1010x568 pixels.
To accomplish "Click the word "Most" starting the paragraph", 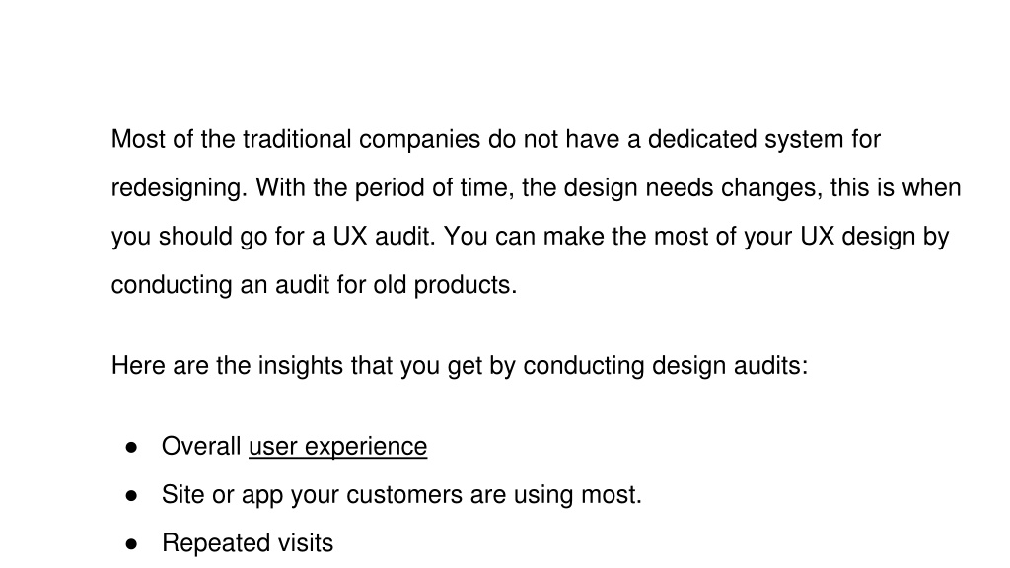I will (138, 139).
